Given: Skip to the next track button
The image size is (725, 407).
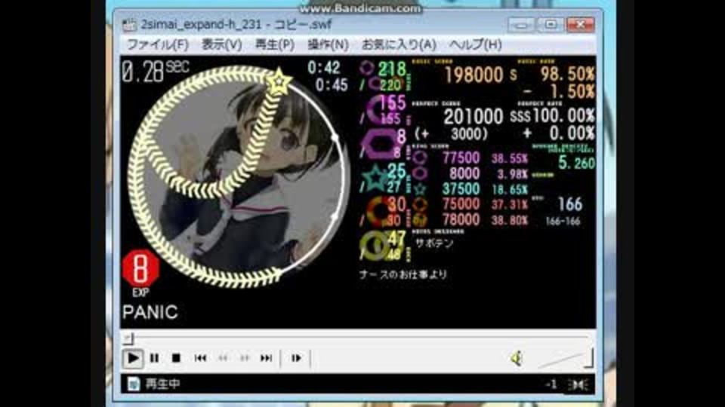Looking at the screenshot, I should (266, 358).
